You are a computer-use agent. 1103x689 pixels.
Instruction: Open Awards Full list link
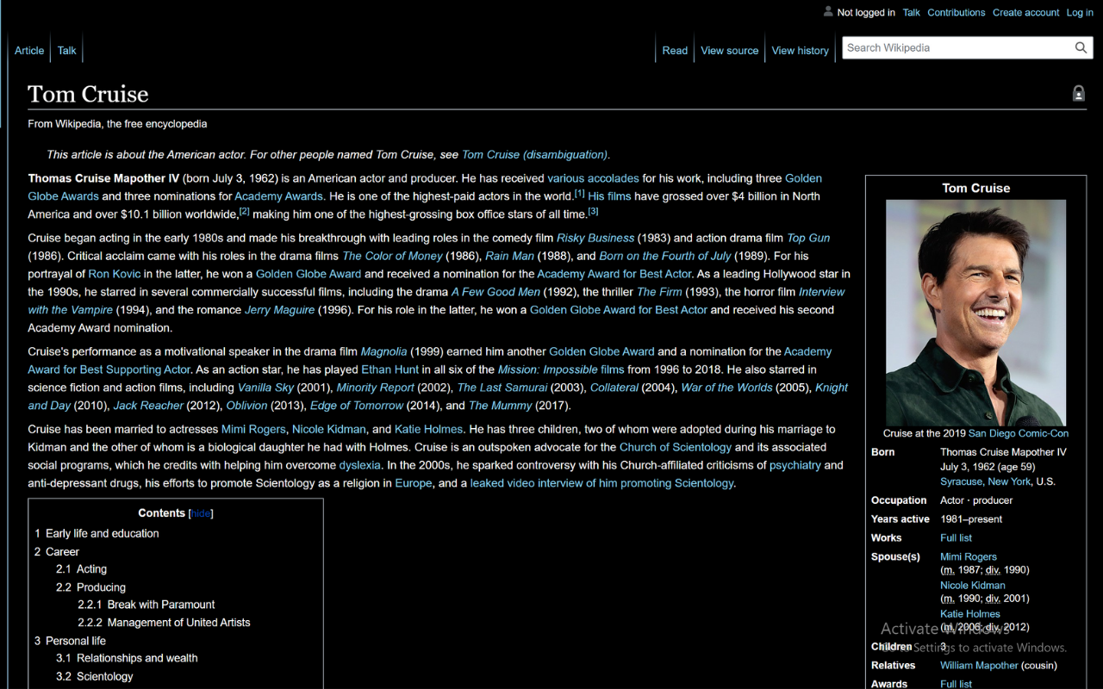tap(956, 684)
